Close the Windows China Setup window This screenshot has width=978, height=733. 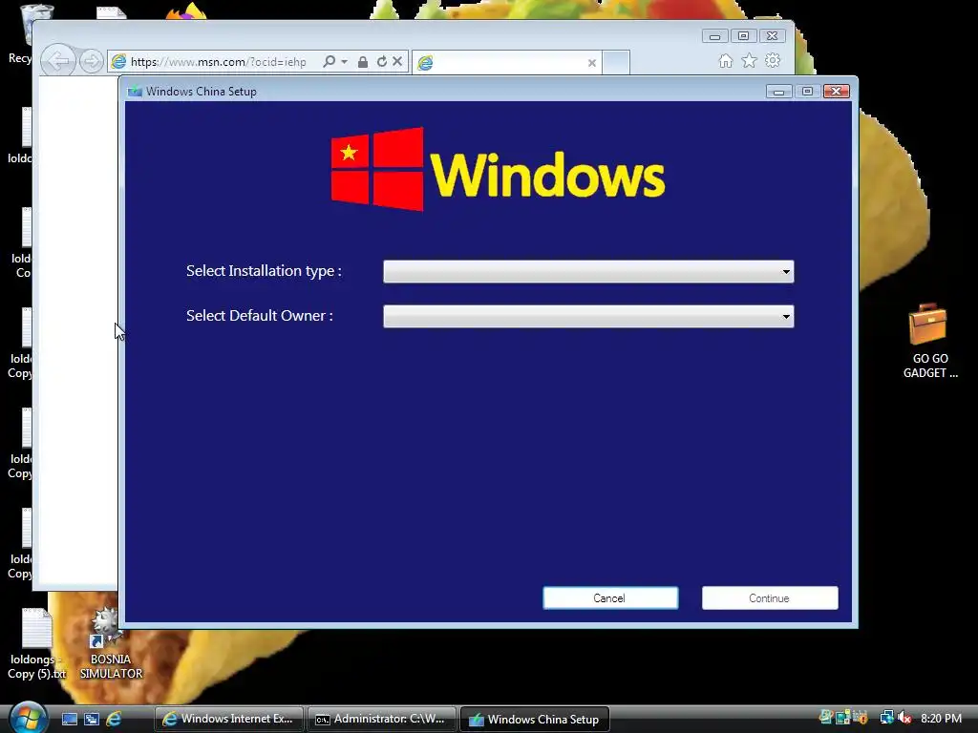[x=837, y=92]
